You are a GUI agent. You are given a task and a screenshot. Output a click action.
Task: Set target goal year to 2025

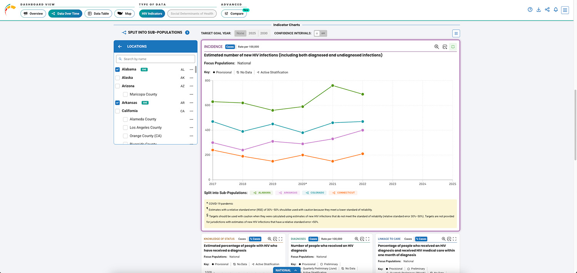pyautogui.click(x=252, y=33)
